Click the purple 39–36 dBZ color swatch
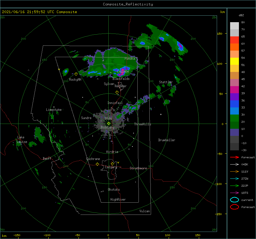The width and height of the screenshot is (256, 239). pos(234,97)
